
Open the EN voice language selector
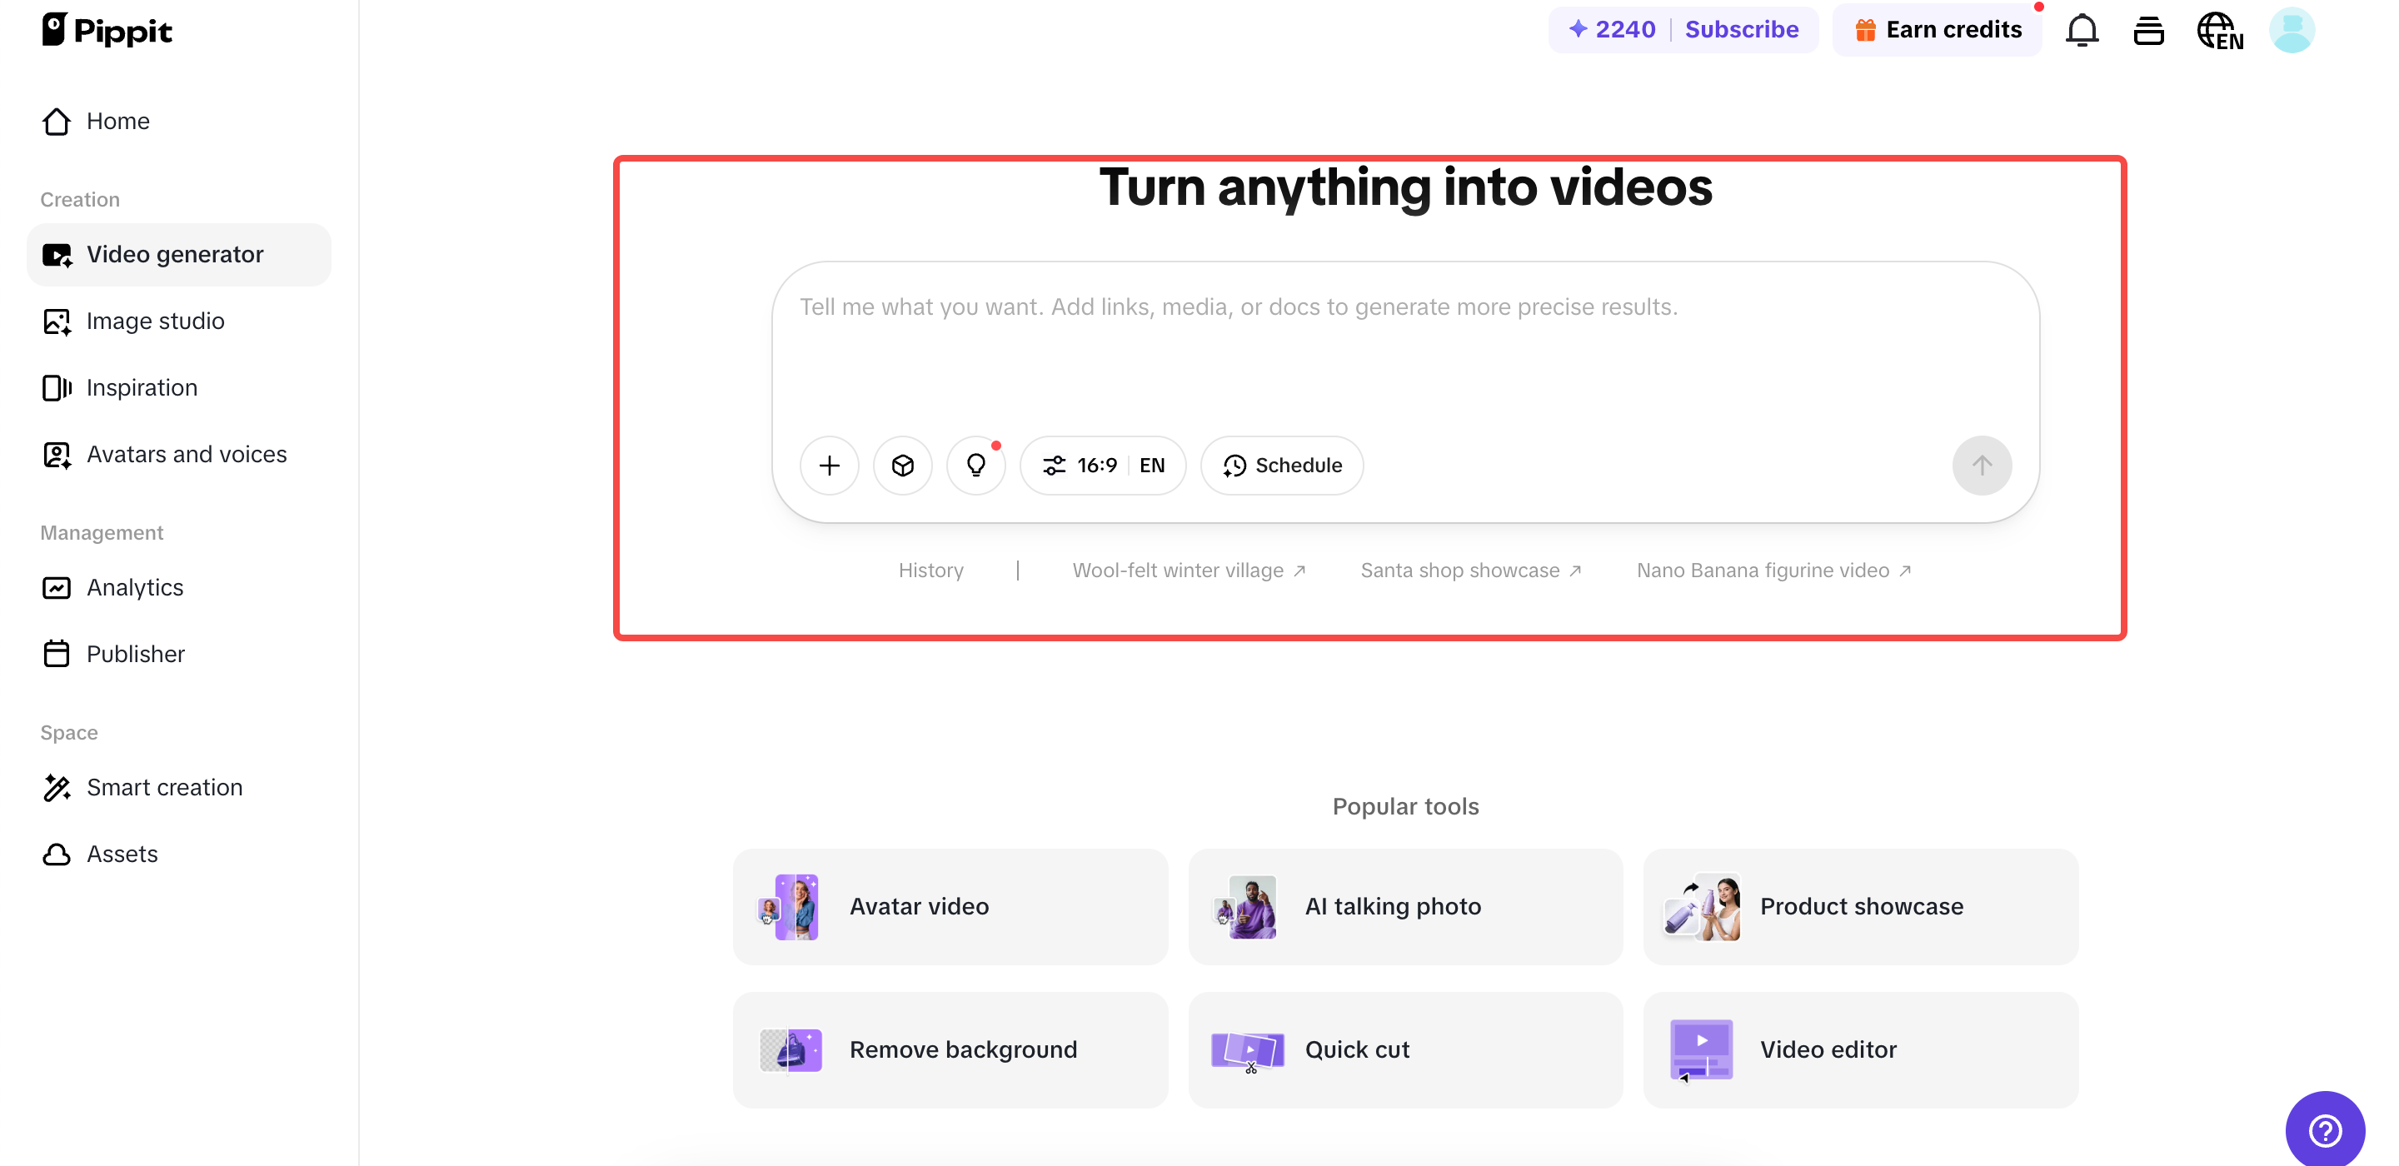point(1152,465)
